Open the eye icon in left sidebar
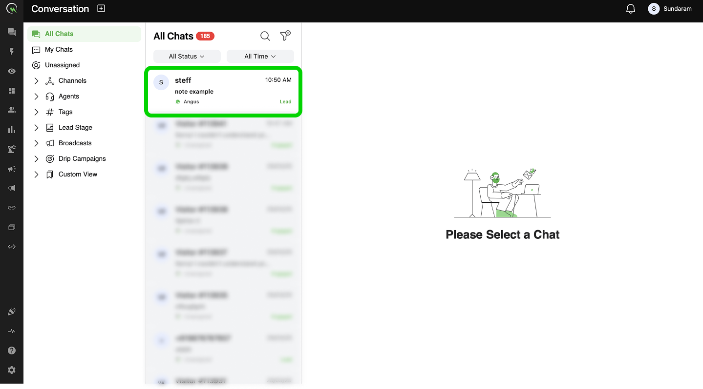Image resolution: width=703 pixels, height=389 pixels. 12,71
